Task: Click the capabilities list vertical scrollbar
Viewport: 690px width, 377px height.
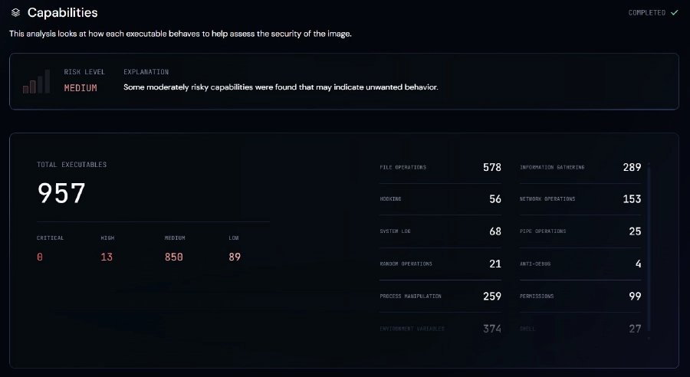Action: tap(649, 248)
